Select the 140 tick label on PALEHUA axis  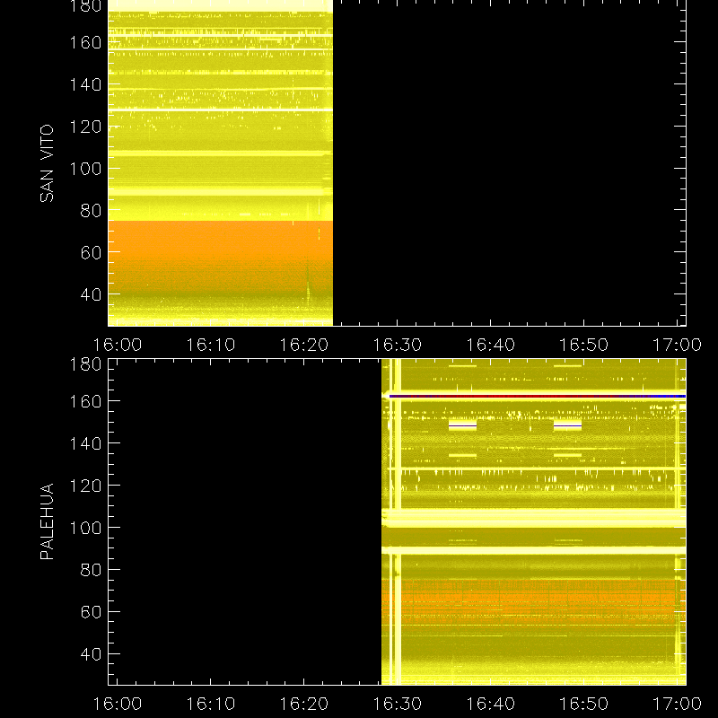tap(85, 443)
